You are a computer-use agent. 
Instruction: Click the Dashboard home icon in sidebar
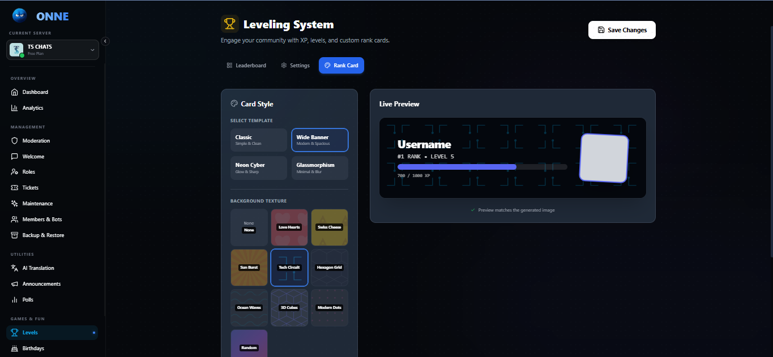point(15,92)
